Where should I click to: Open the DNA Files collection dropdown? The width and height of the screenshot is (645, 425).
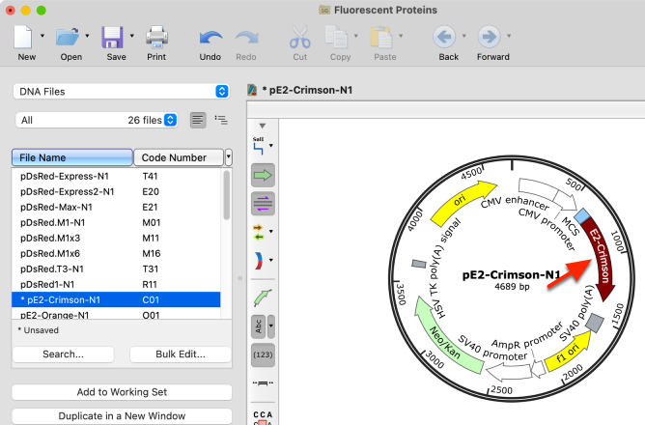pyautogui.click(x=122, y=92)
